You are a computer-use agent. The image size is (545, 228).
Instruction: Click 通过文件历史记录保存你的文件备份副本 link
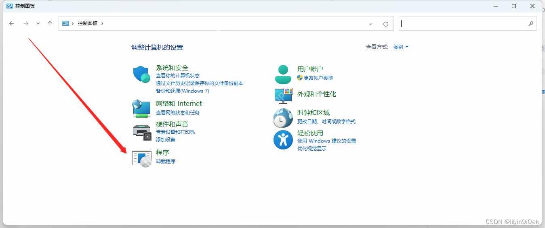point(200,83)
